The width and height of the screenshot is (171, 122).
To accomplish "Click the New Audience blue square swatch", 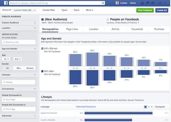I will [42, 19].
